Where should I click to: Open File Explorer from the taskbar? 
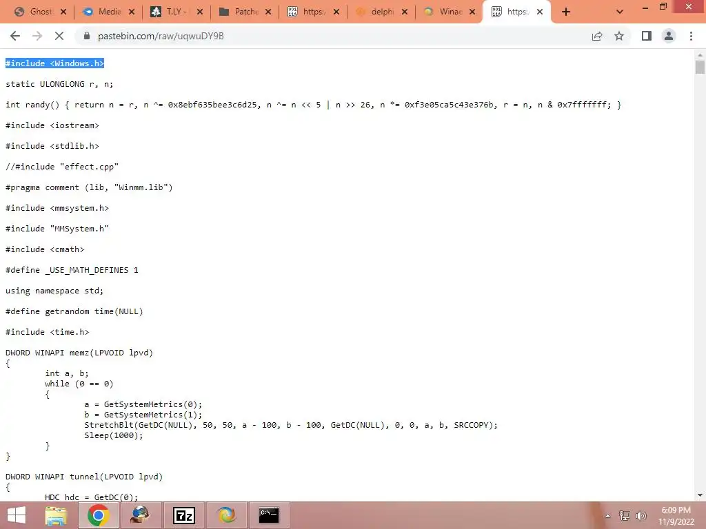pos(56,515)
